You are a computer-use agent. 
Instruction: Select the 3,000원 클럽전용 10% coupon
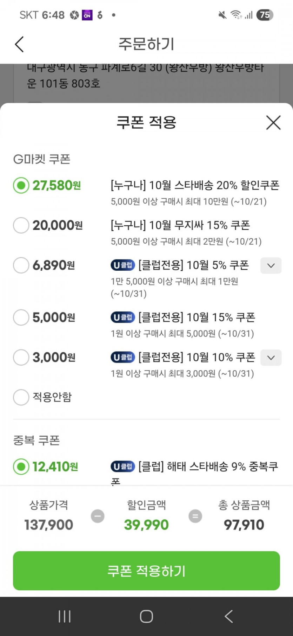point(21,358)
